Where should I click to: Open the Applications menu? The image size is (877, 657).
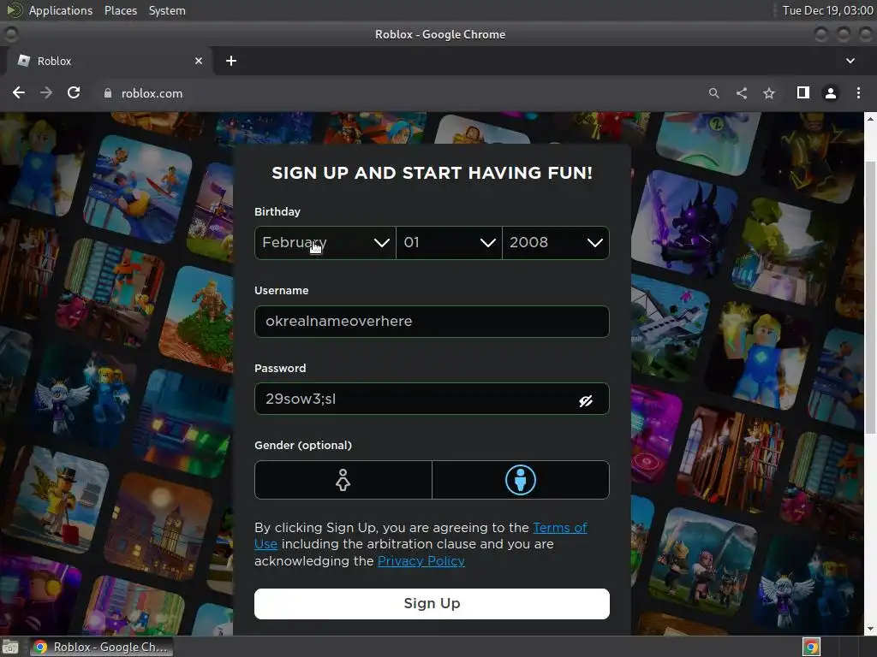pyautogui.click(x=61, y=10)
